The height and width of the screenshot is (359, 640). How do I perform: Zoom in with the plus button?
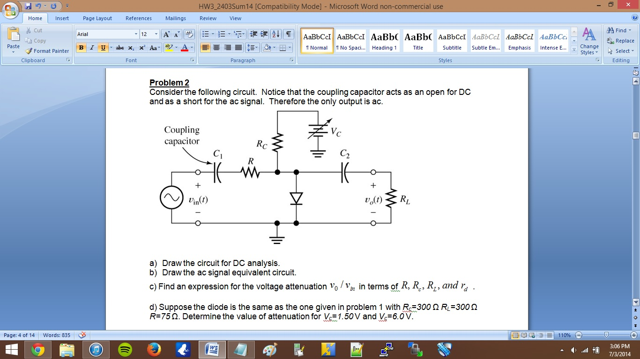pyautogui.click(x=634, y=335)
